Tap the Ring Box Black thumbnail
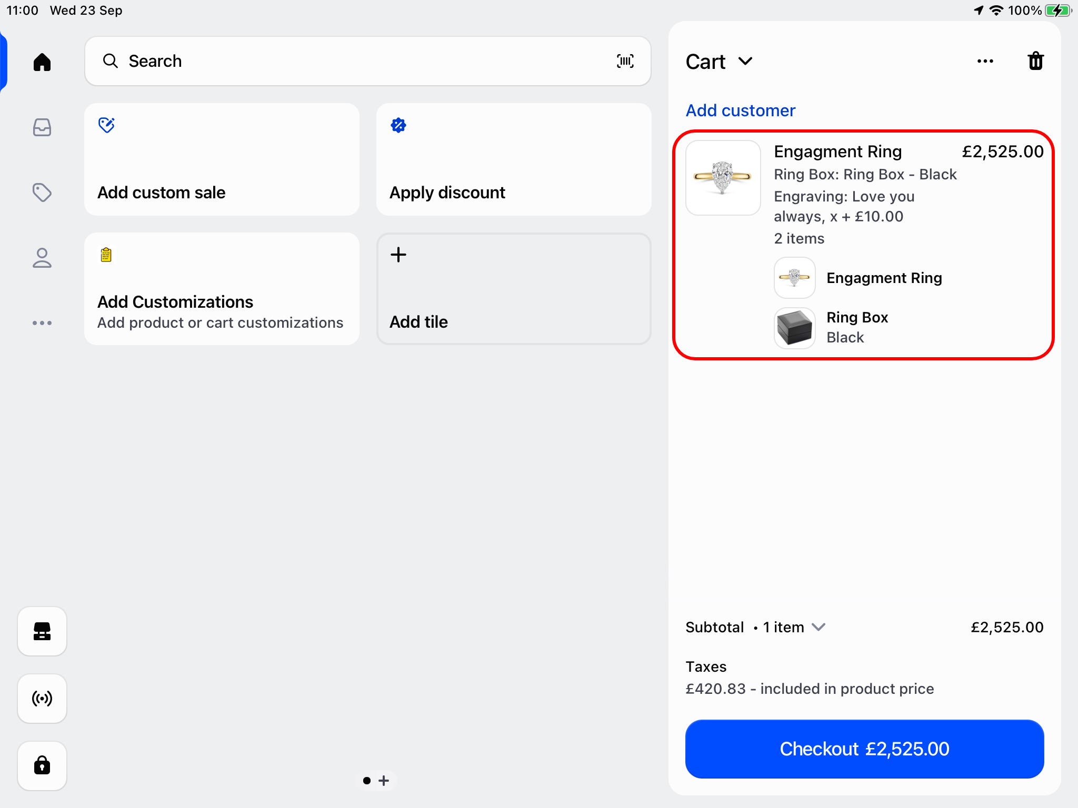The width and height of the screenshot is (1078, 808). click(x=795, y=328)
